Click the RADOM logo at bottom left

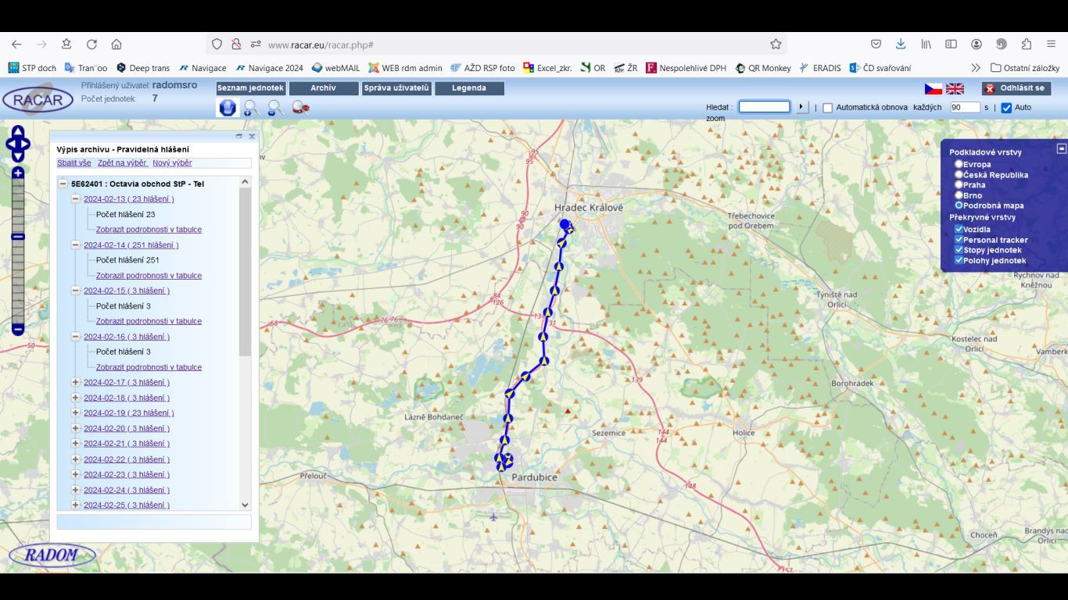[x=52, y=555]
